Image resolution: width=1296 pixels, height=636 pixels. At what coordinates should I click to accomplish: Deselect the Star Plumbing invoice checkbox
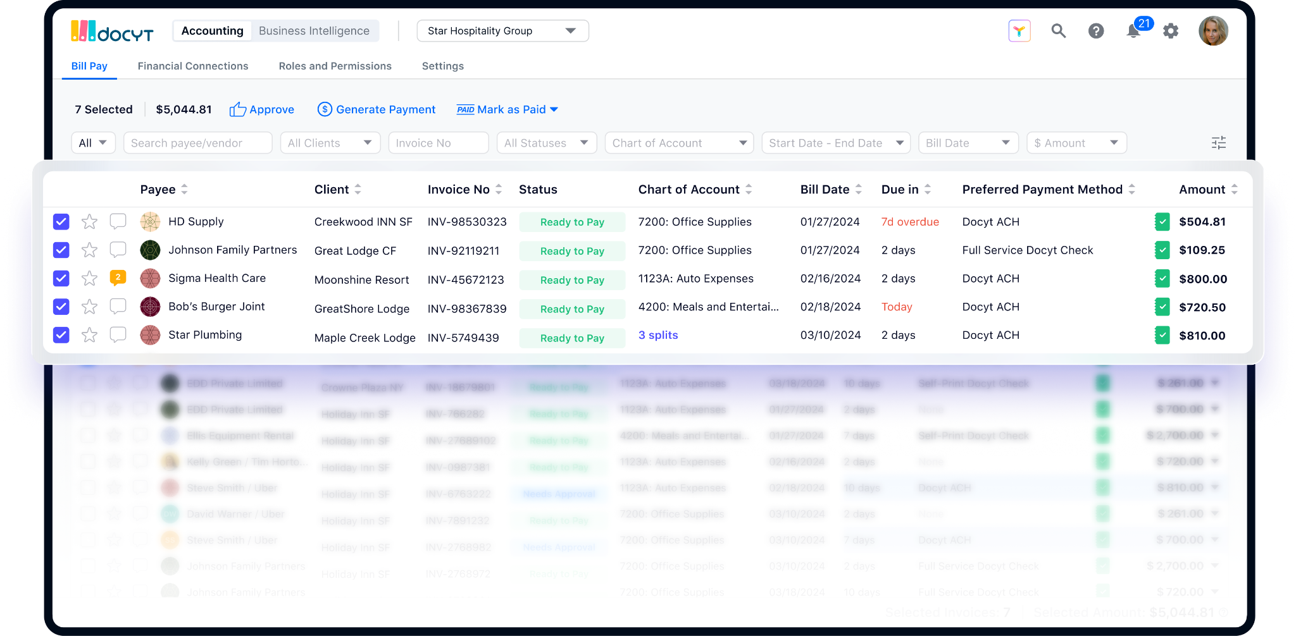[61, 335]
